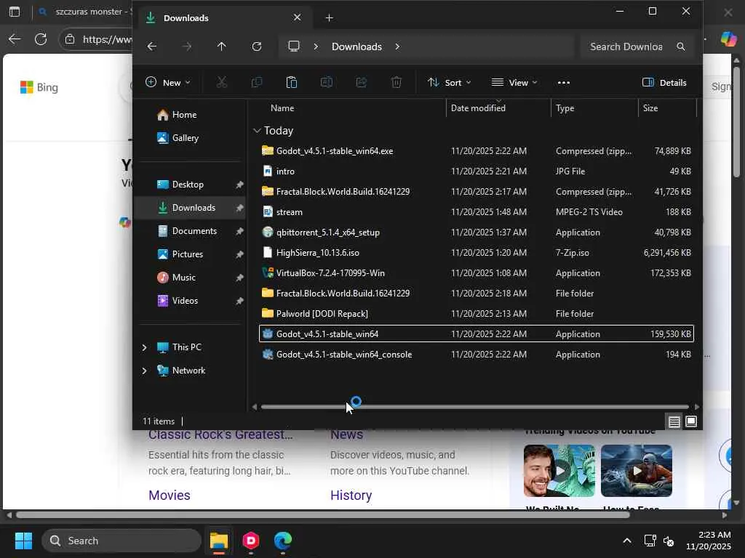
Task: Select Documents in the navigation pane
Action: [x=194, y=231]
